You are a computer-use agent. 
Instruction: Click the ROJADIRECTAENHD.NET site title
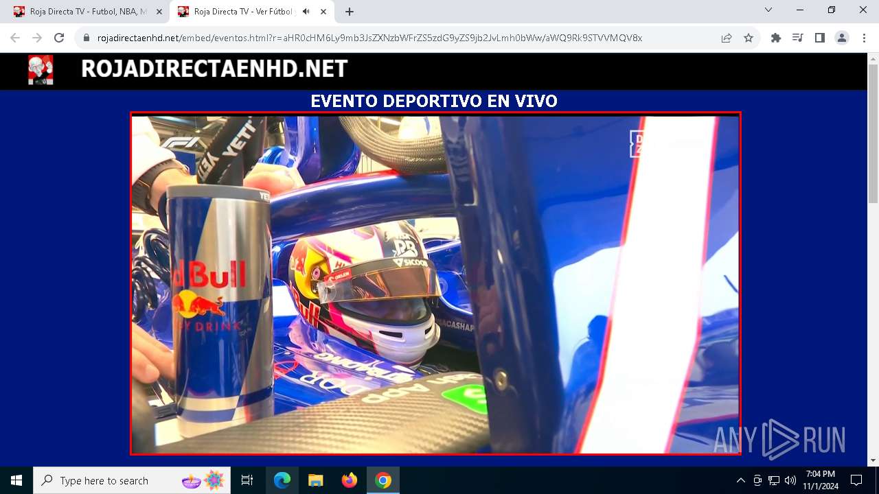[214, 69]
